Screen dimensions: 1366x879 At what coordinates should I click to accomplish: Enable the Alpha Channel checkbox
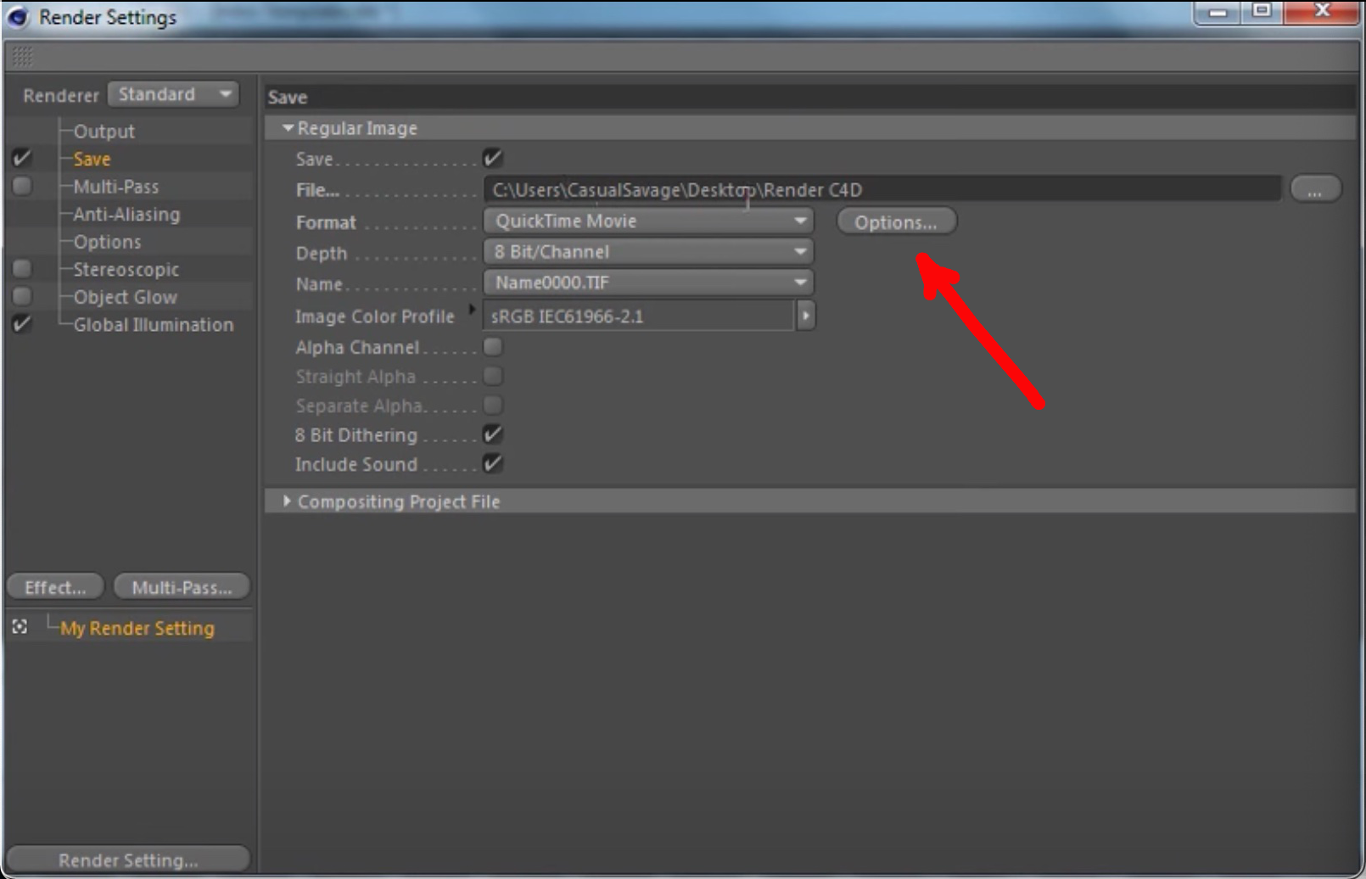493,346
